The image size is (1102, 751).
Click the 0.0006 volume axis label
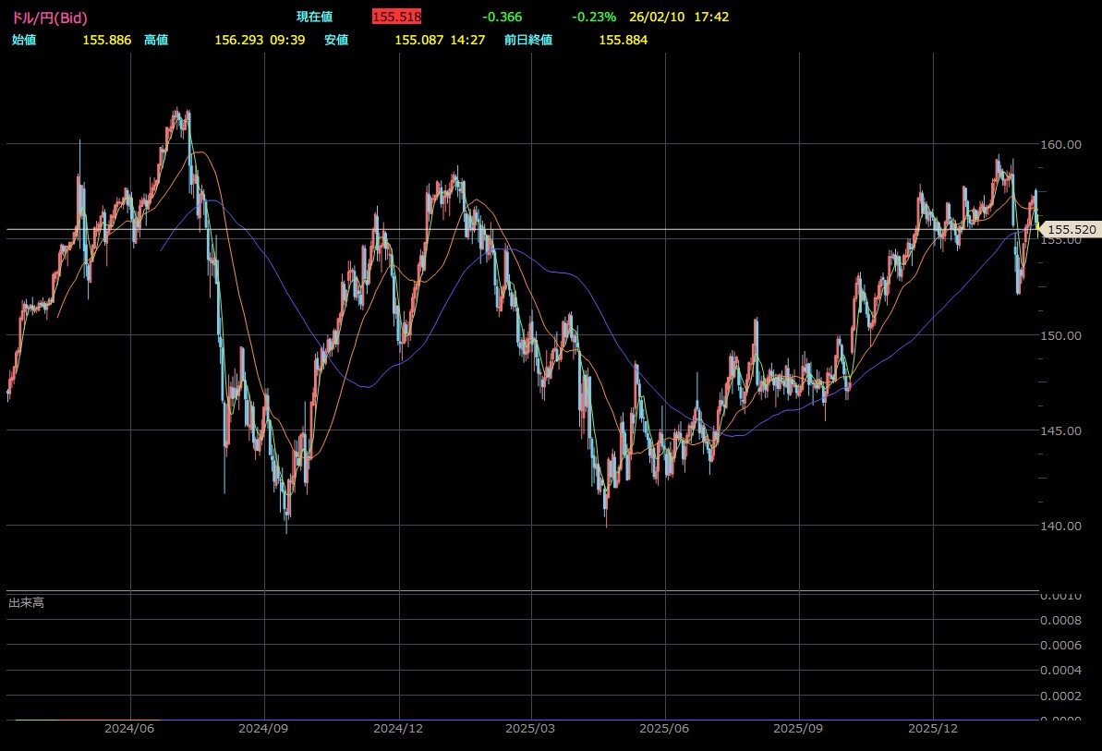click(x=1060, y=646)
